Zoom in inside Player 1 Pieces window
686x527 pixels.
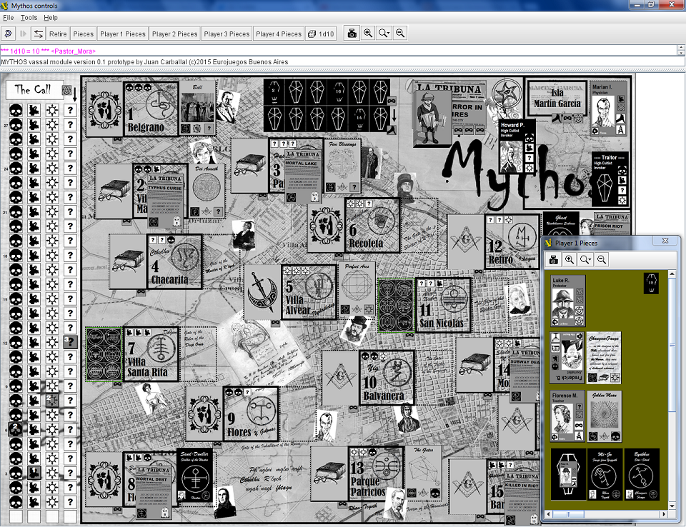point(570,260)
